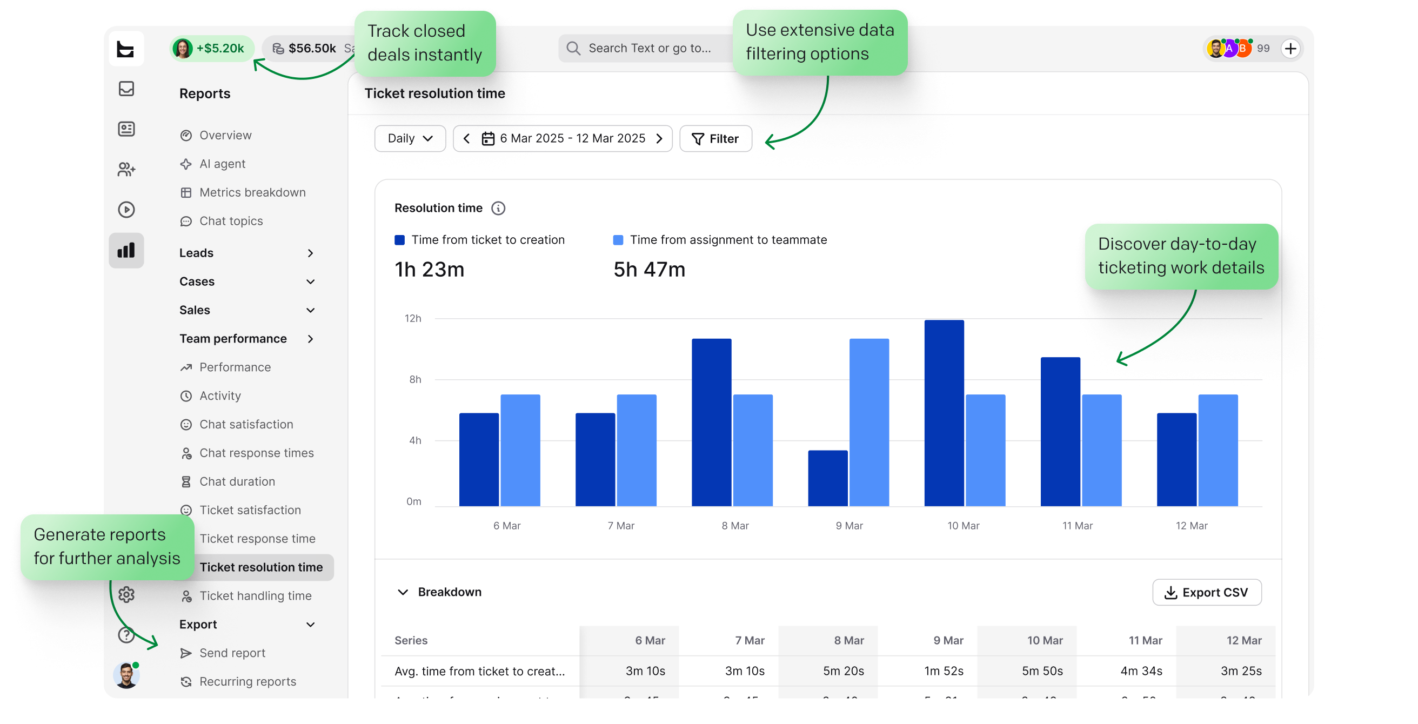Open the Chat response times report
This screenshot has width=1418, height=724.
(256, 453)
